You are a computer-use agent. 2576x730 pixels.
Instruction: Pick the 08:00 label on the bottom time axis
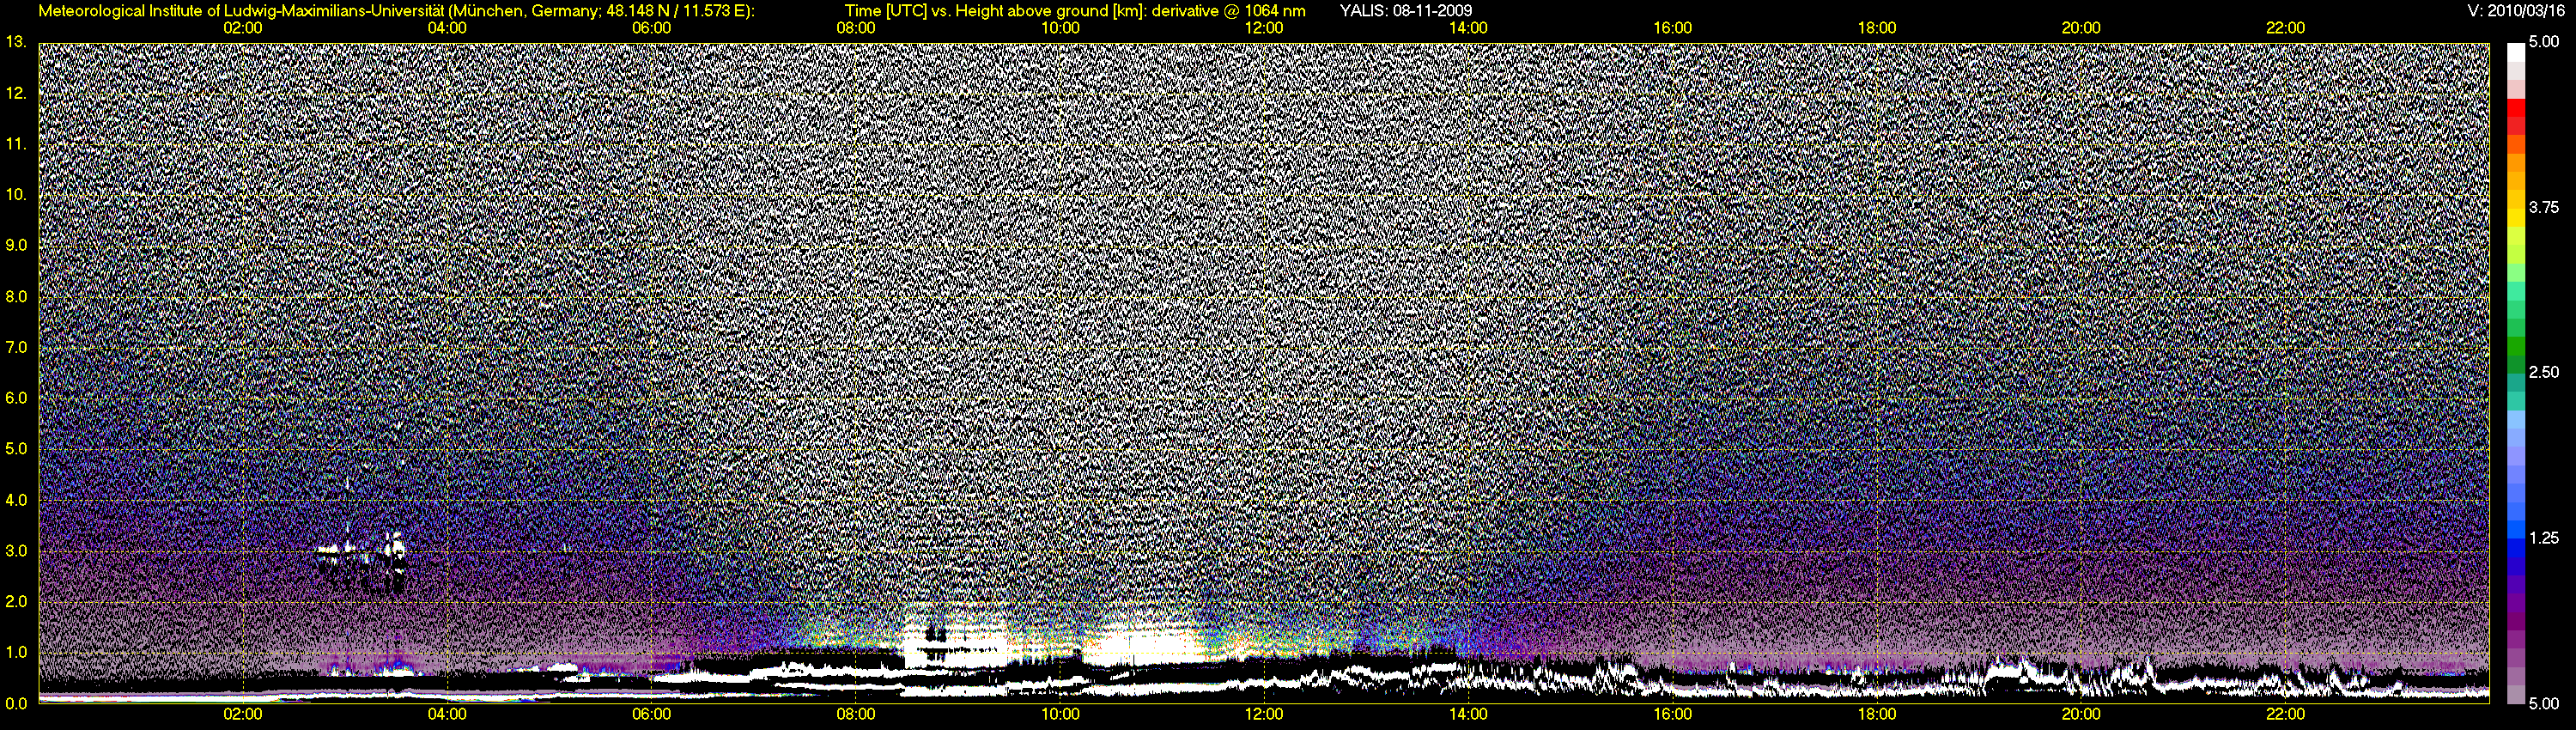point(856,714)
